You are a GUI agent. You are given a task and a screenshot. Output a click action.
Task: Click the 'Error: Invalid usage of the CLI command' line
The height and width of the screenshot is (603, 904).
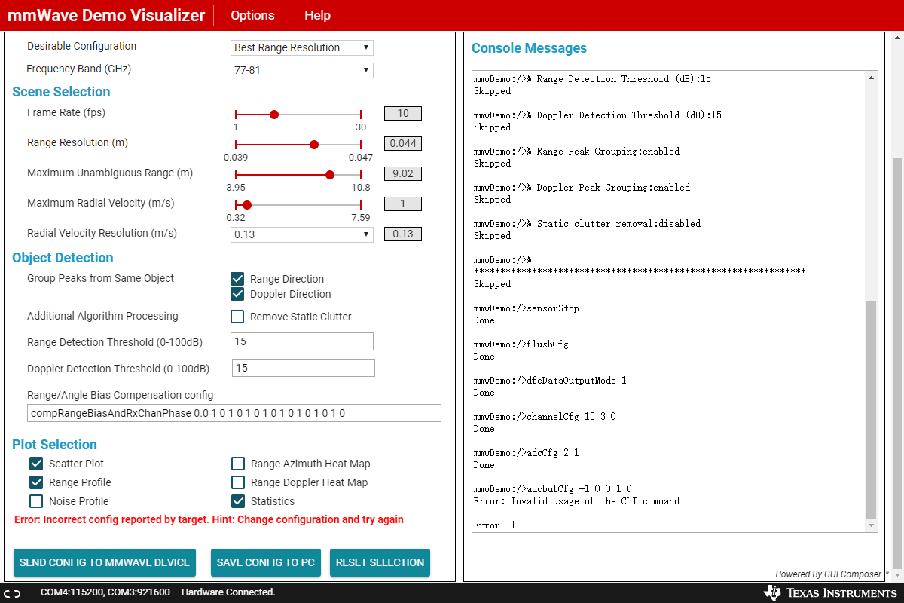click(576, 501)
